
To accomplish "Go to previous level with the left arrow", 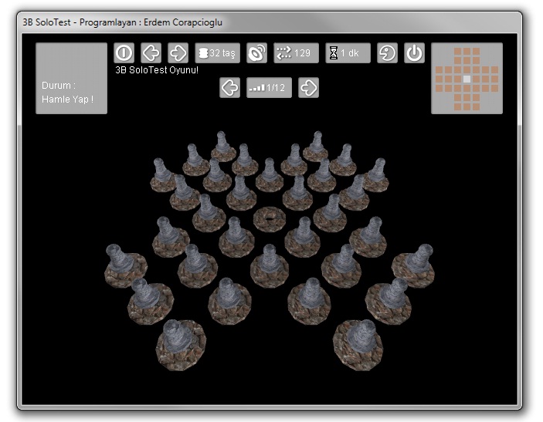I will 230,87.
